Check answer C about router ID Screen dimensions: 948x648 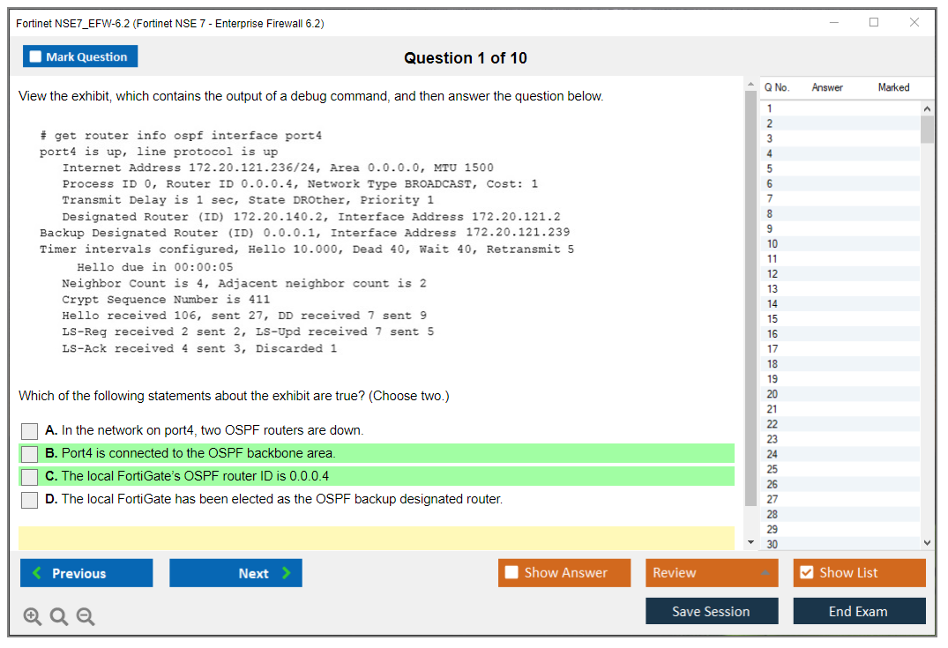(x=30, y=477)
